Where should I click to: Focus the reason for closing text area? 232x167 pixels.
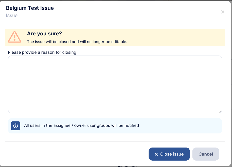pyautogui.click(x=115, y=84)
